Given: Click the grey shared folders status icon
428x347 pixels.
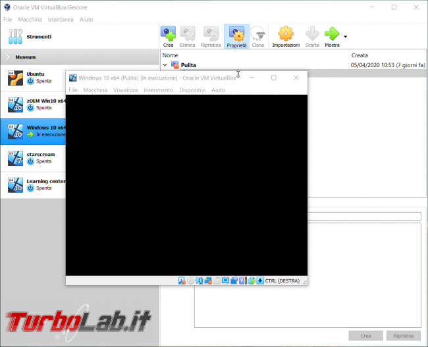Looking at the screenshot, I should coord(217,280).
